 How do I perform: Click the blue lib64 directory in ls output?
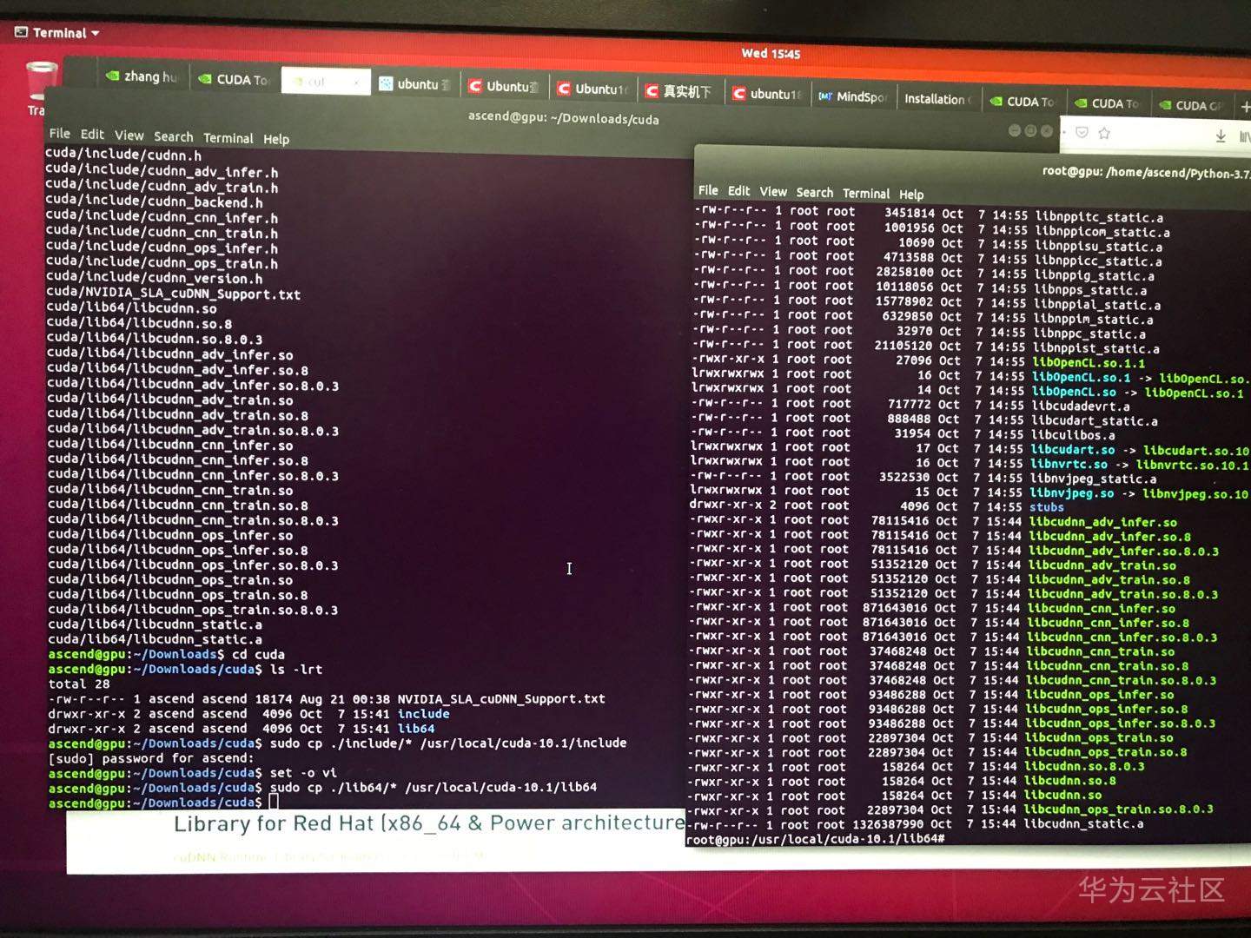416,729
